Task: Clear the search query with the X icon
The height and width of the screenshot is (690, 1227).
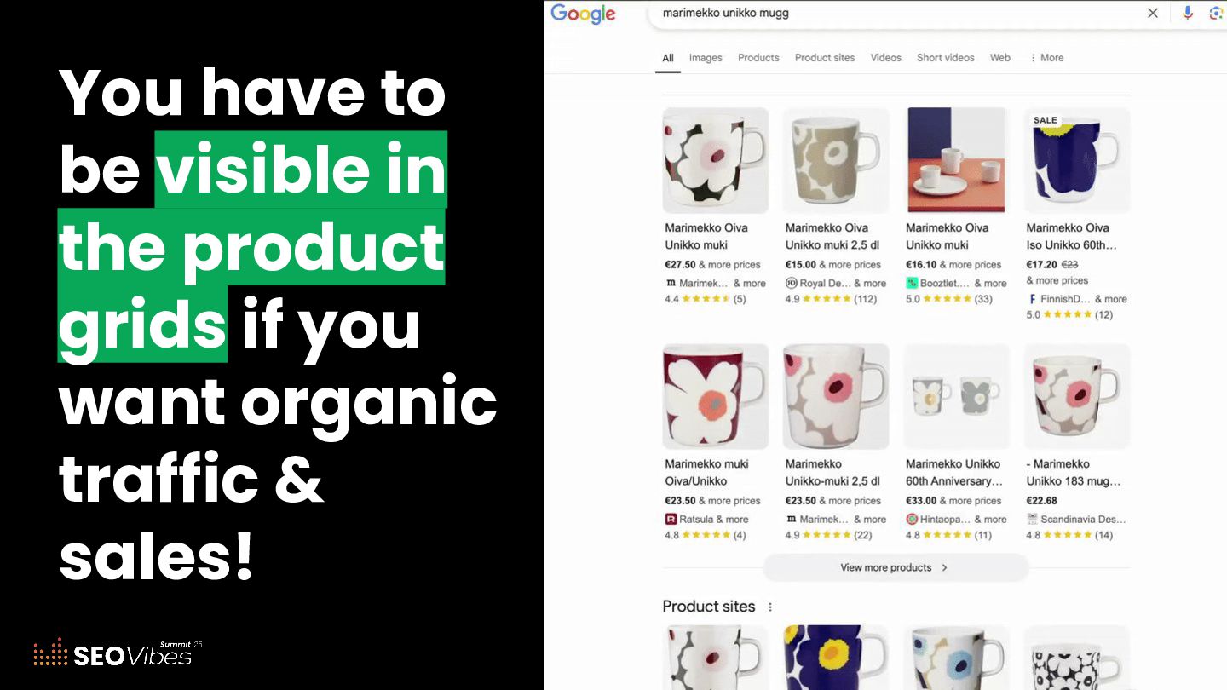Action: (1153, 13)
